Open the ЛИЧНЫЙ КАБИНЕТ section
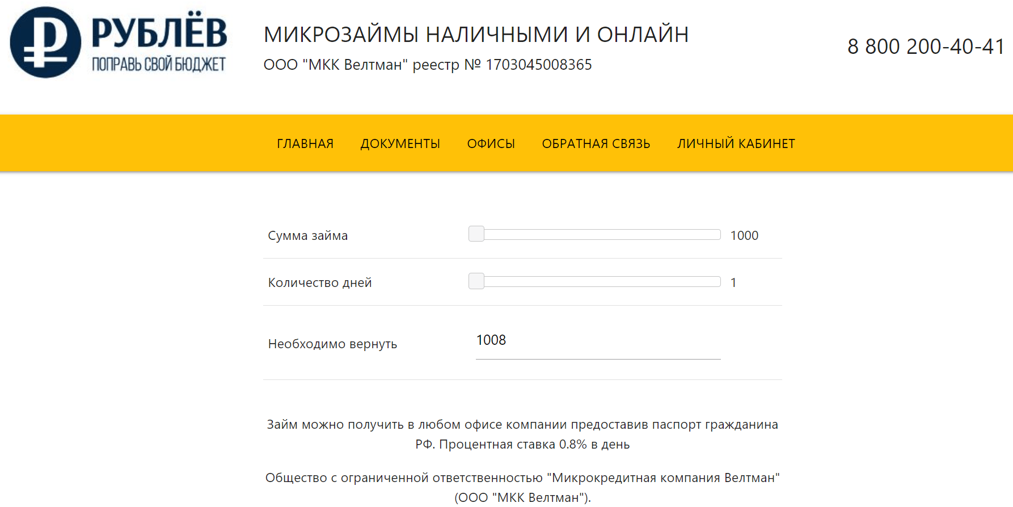The height and width of the screenshot is (507, 1013). (736, 144)
